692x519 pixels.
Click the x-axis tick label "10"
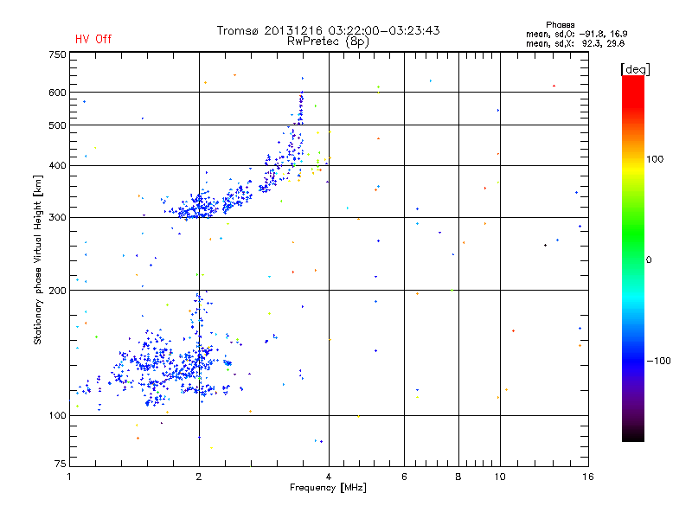point(500,477)
